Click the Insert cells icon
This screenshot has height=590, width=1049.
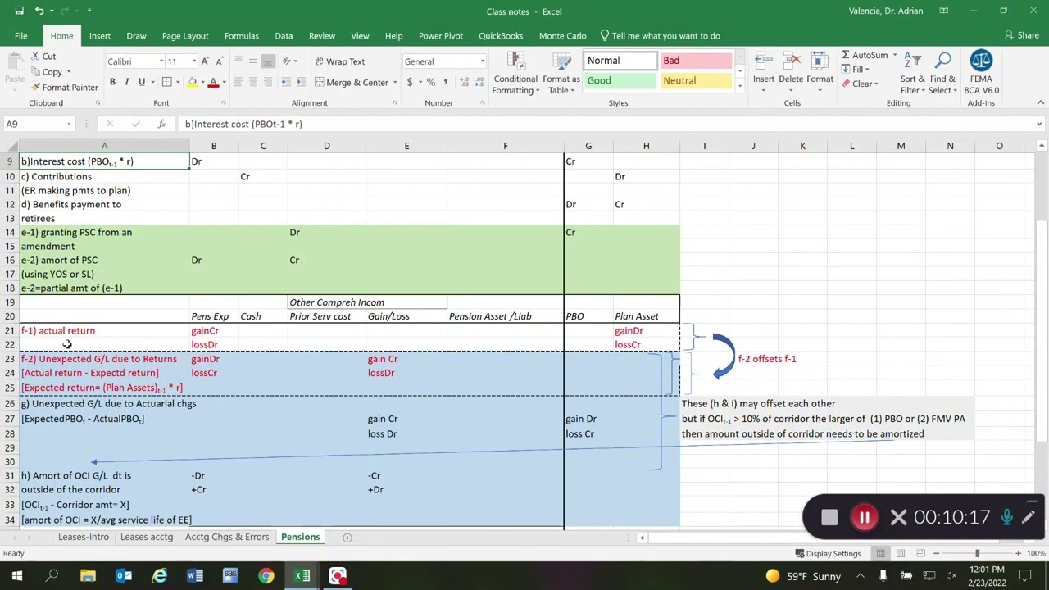(764, 74)
